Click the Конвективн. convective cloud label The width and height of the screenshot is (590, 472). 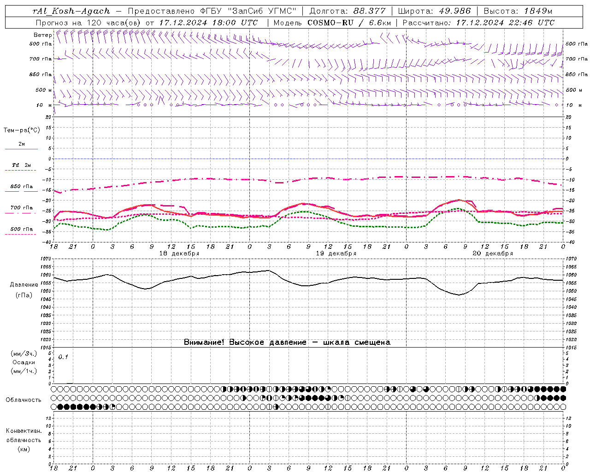tap(24, 431)
